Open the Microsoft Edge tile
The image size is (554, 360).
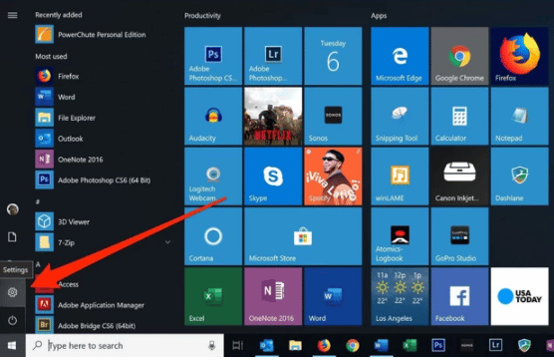[x=400, y=56]
